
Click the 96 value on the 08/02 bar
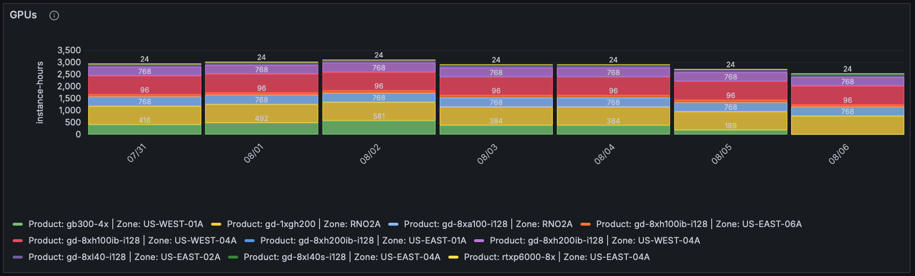coord(379,86)
